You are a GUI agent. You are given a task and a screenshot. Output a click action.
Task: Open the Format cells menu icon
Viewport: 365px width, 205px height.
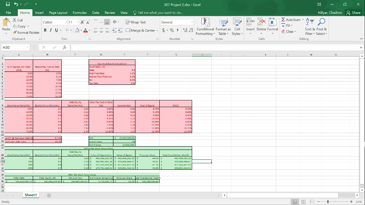(x=272, y=22)
